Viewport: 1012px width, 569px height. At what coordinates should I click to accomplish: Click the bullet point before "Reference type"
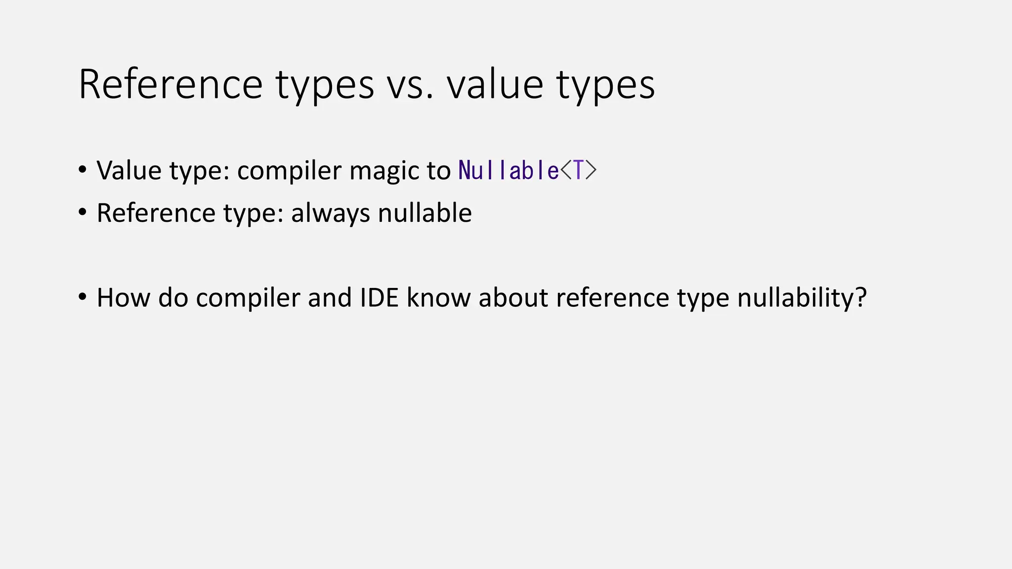tap(83, 213)
